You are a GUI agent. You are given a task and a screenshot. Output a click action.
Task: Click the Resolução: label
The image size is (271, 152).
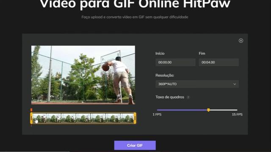pos(165,75)
